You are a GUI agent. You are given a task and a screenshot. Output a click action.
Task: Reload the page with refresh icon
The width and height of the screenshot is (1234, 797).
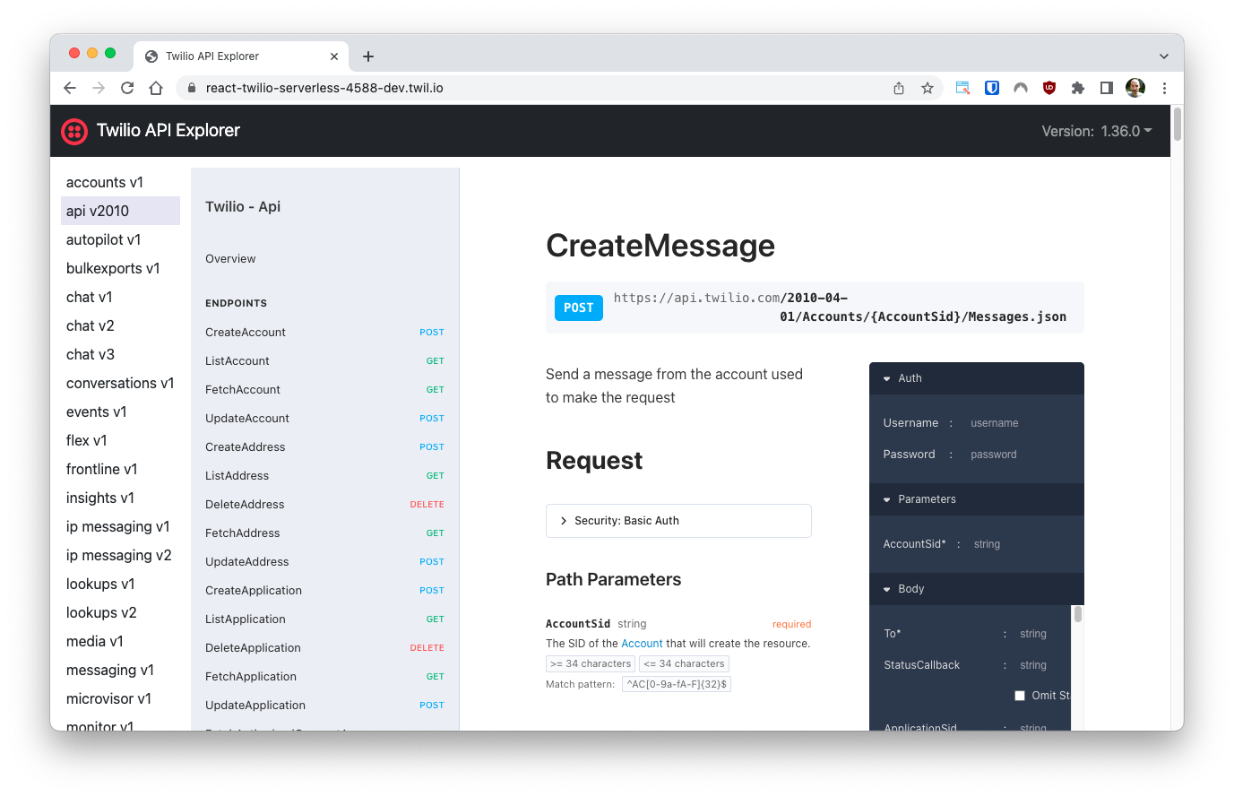click(x=127, y=88)
